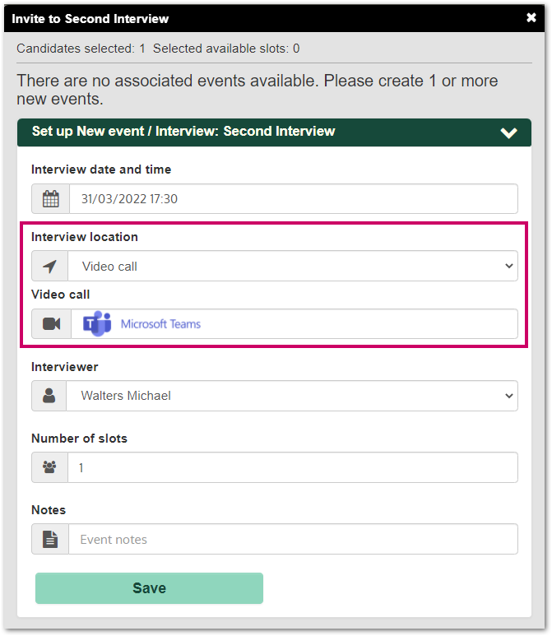Click the Invite to Second Interview title bar

pyautogui.click(x=247, y=18)
